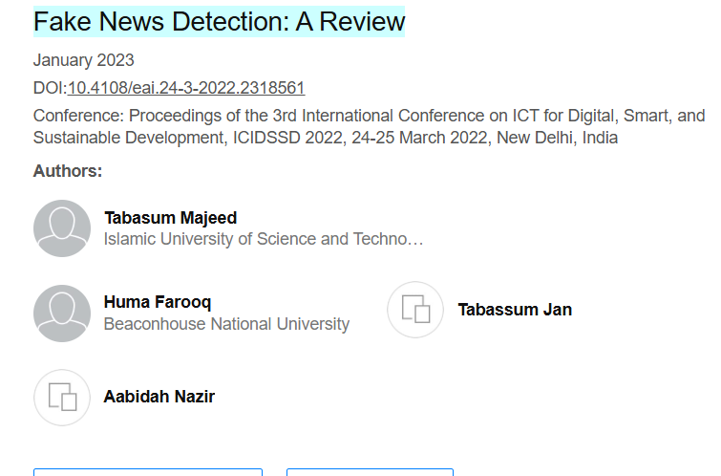Click Tabasum Majeed's profile avatar
Screen dimensions: 721x476
click(62, 228)
